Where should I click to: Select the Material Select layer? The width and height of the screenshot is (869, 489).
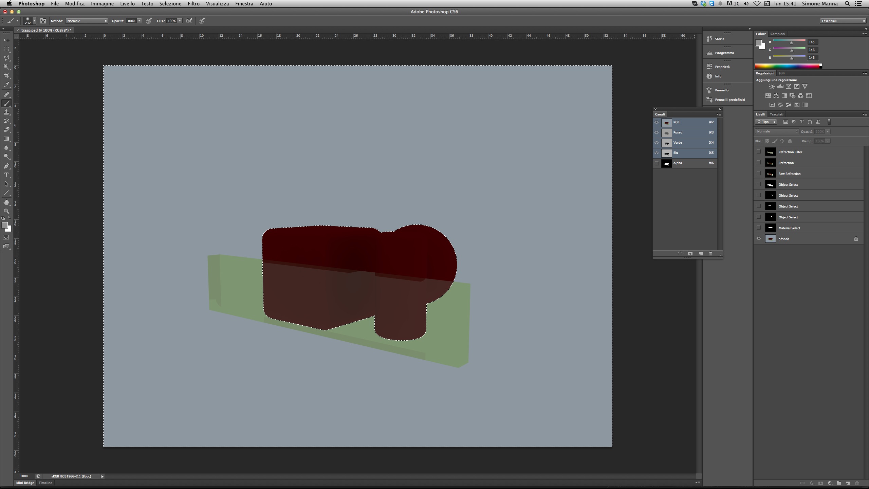(789, 228)
